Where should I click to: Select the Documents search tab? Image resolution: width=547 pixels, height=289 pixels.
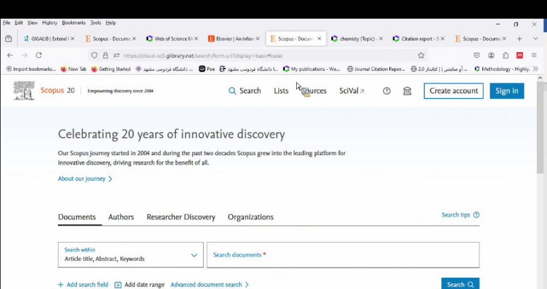[x=77, y=217]
